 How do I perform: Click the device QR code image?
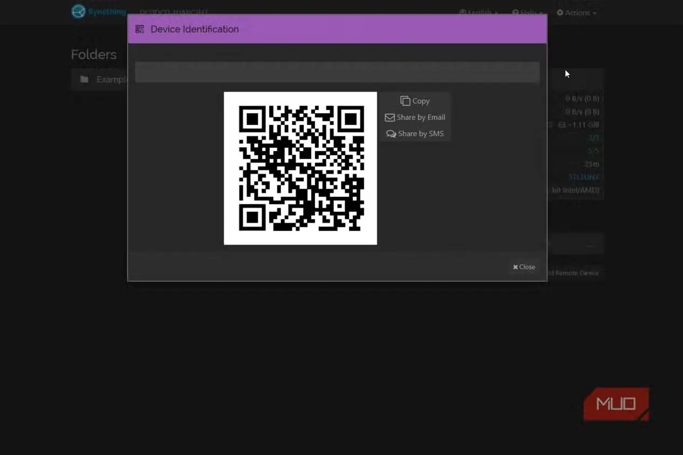click(x=300, y=168)
